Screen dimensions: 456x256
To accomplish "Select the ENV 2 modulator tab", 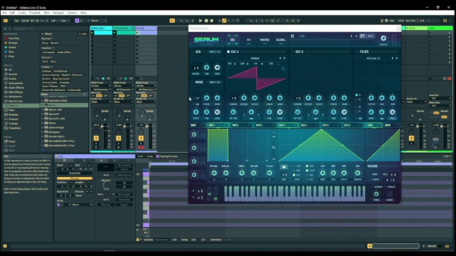I will (x=235, y=125).
